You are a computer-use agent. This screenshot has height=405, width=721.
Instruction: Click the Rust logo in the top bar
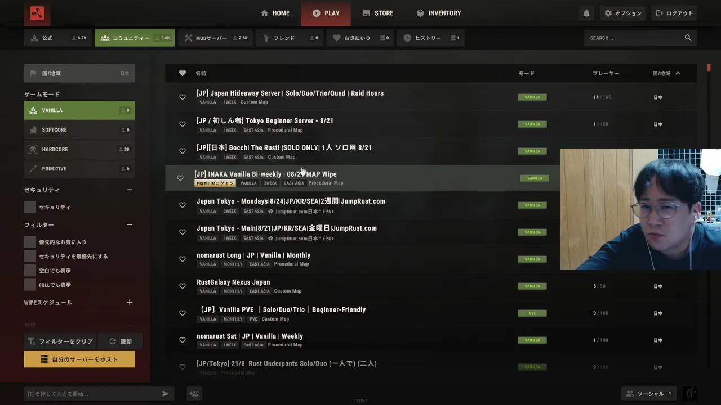pos(37,13)
